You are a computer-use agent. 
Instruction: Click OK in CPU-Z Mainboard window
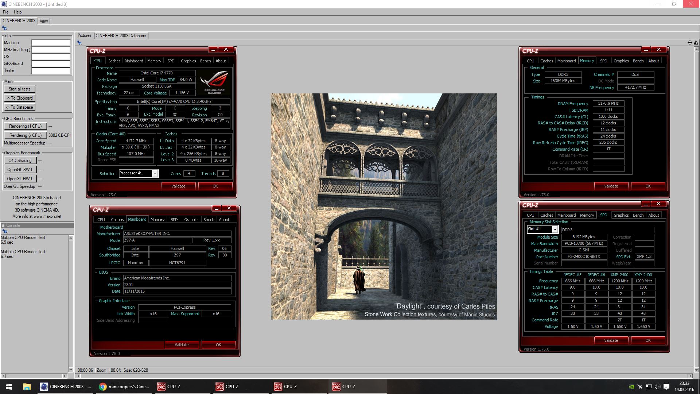tap(218, 345)
